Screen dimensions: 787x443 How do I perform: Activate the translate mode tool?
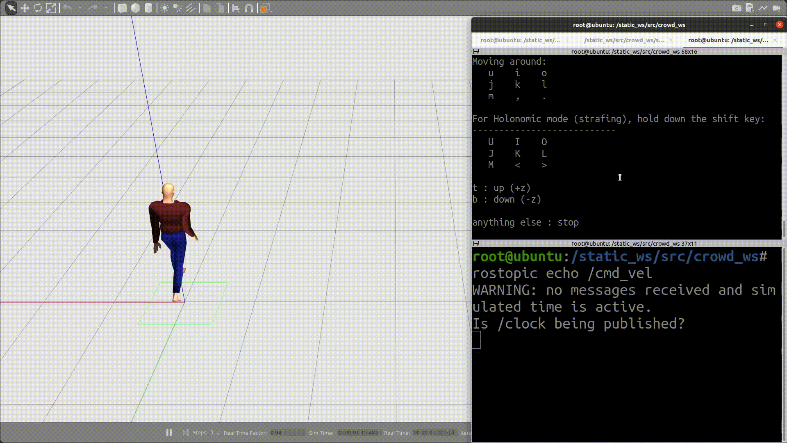click(25, 8)
